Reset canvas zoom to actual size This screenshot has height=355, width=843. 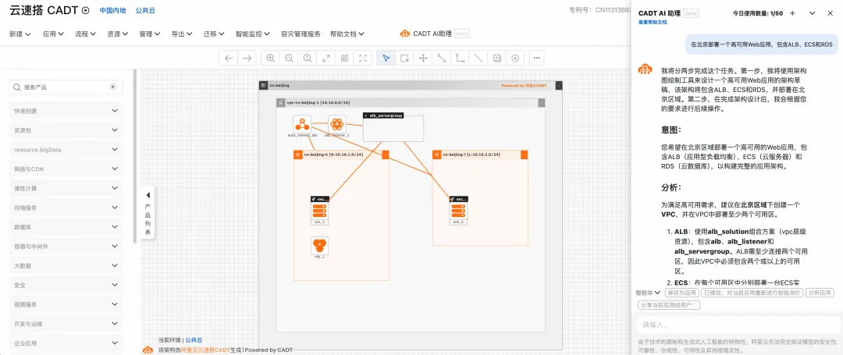tap(308, 58)
